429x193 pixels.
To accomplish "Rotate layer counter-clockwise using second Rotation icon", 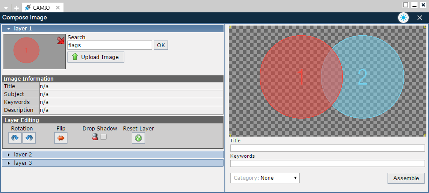I will point(29,138).
